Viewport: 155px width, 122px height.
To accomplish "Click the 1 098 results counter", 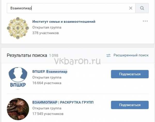I will point(54,56).
